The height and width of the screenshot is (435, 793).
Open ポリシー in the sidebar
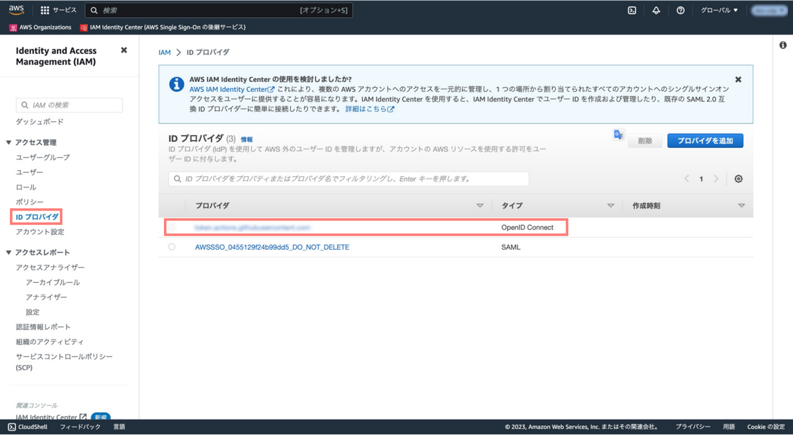[29, 202]
